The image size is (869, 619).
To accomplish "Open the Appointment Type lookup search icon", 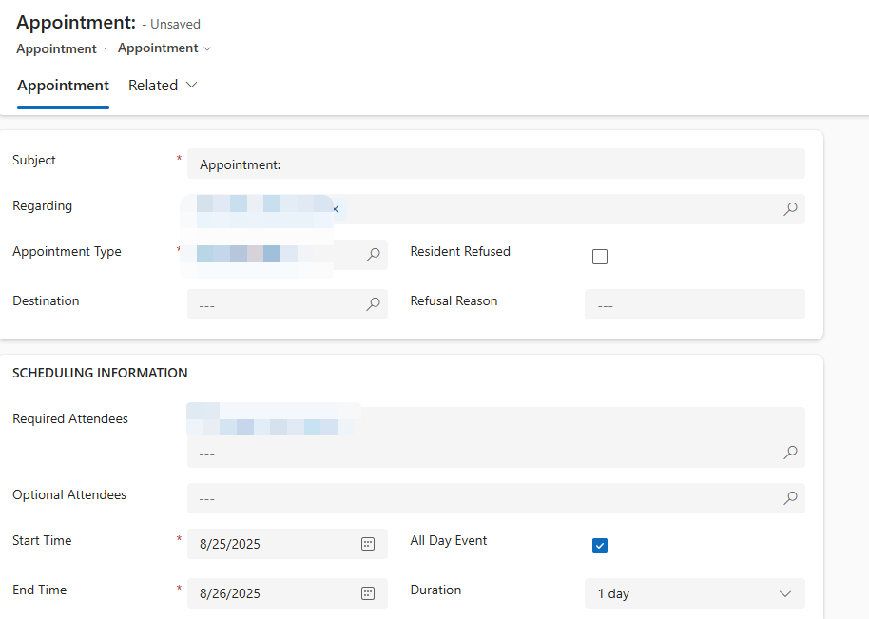I will pos(374,255).
